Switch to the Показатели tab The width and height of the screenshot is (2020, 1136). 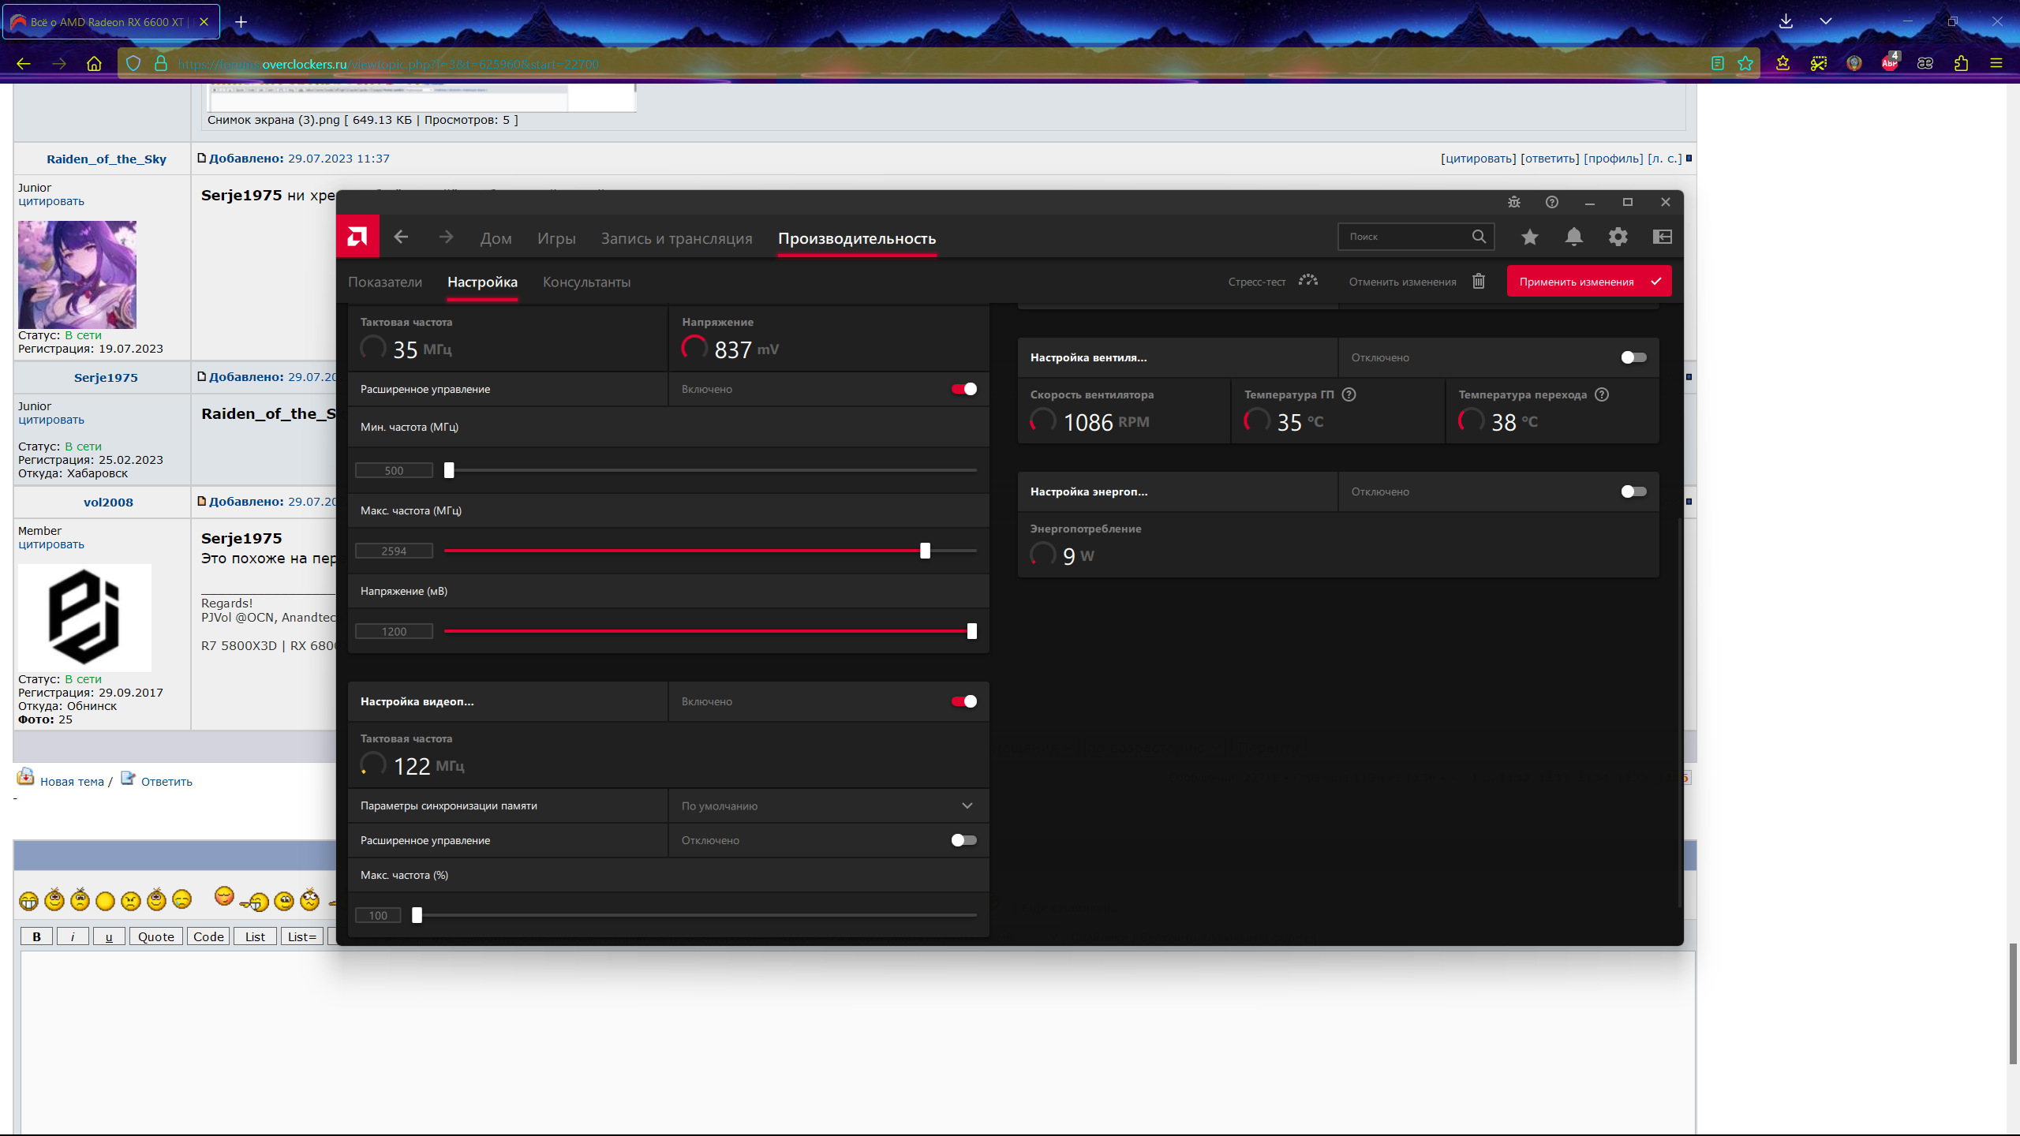pos(385,282)
